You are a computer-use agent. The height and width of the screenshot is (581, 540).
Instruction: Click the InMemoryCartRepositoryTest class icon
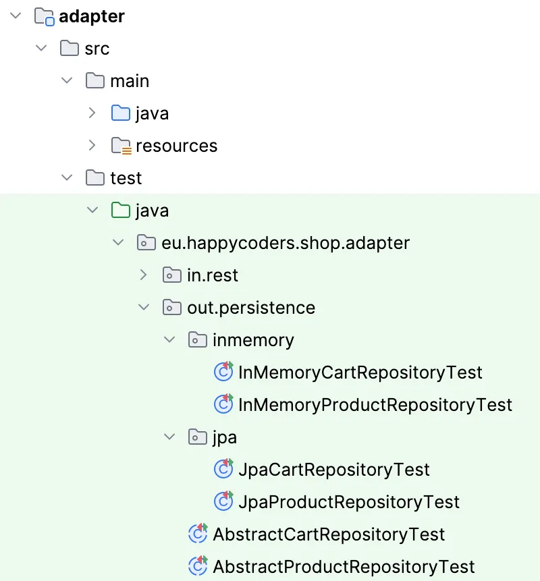[x=223, y=371]
